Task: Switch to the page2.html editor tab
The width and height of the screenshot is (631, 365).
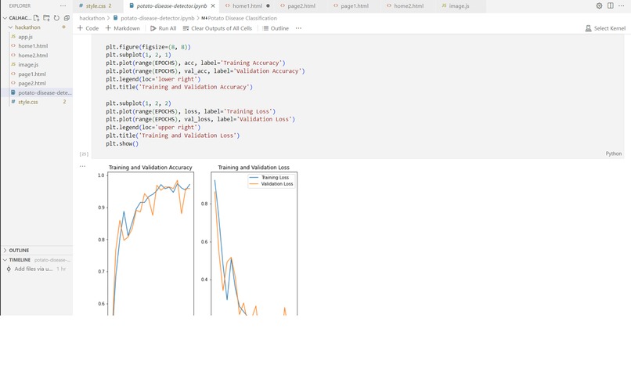Action: [301, 6]
